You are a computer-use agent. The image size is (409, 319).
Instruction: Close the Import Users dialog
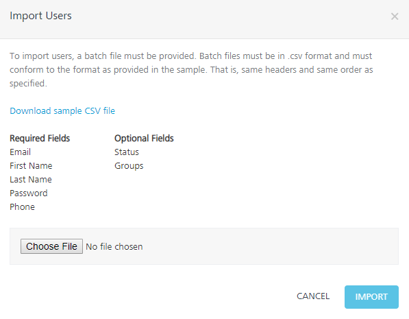[x=395, y=16]
